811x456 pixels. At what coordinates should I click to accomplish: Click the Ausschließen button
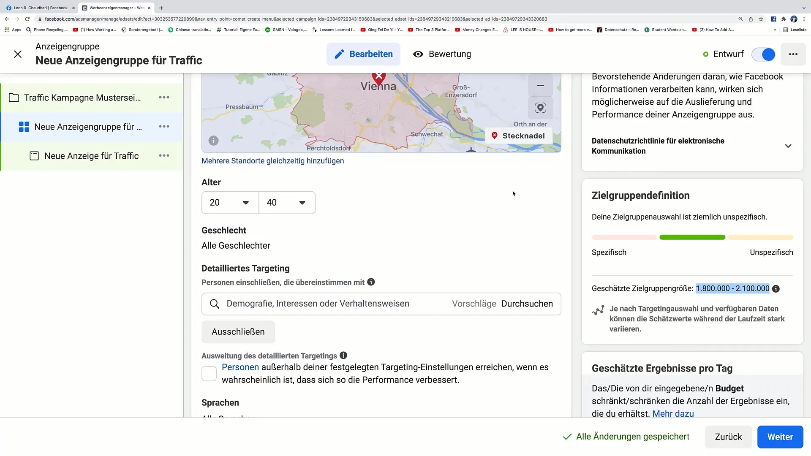pyautogui.click(x=238, y=332)
